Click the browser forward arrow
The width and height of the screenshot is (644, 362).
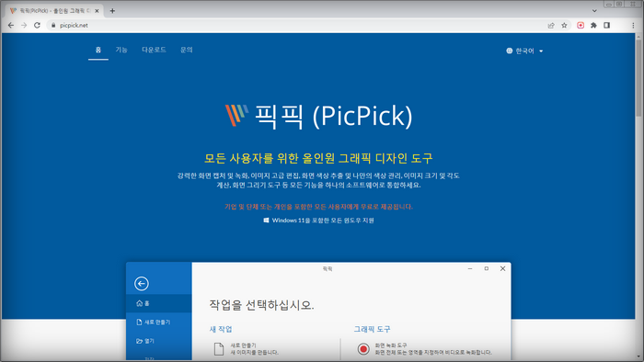point(24,26)
